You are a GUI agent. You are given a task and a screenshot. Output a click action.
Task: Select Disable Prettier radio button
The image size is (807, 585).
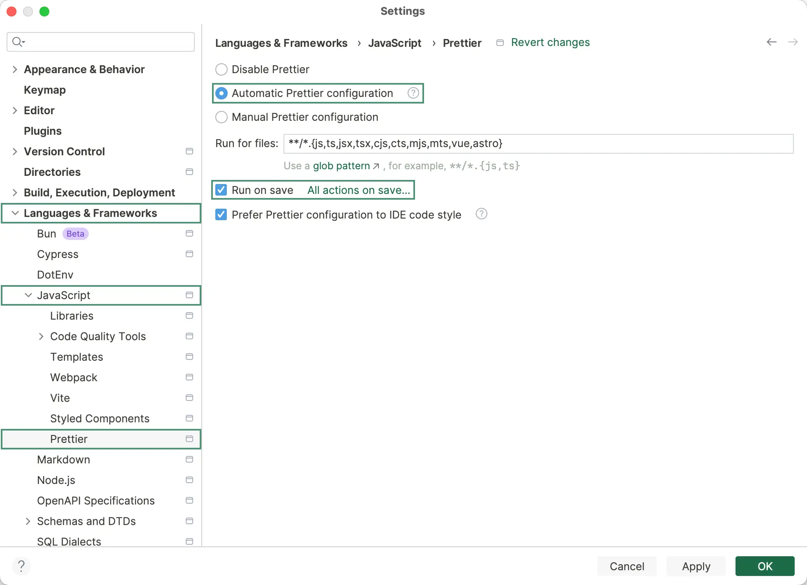coord(221,69)
